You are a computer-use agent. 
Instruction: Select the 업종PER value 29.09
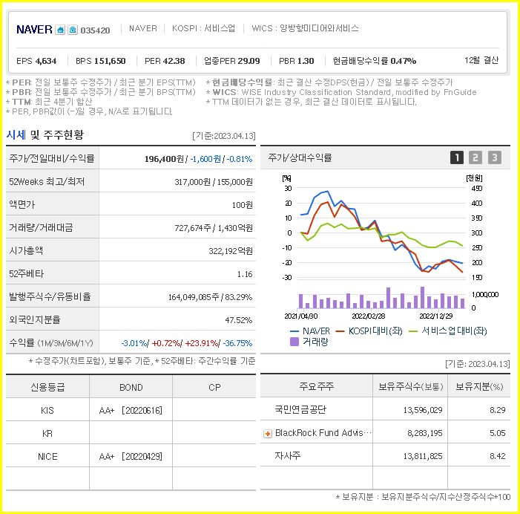click(249, 61)
